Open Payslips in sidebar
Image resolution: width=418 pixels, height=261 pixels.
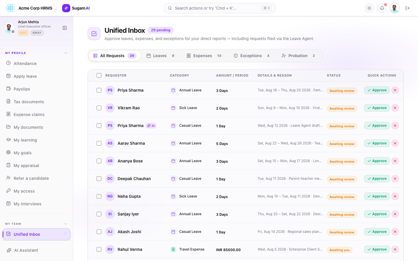(x=37, y=89)
